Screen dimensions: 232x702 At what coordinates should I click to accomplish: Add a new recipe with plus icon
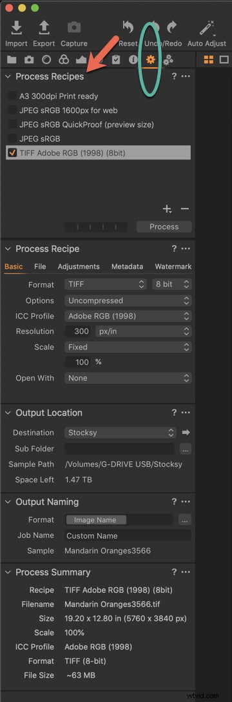(167, 209)
